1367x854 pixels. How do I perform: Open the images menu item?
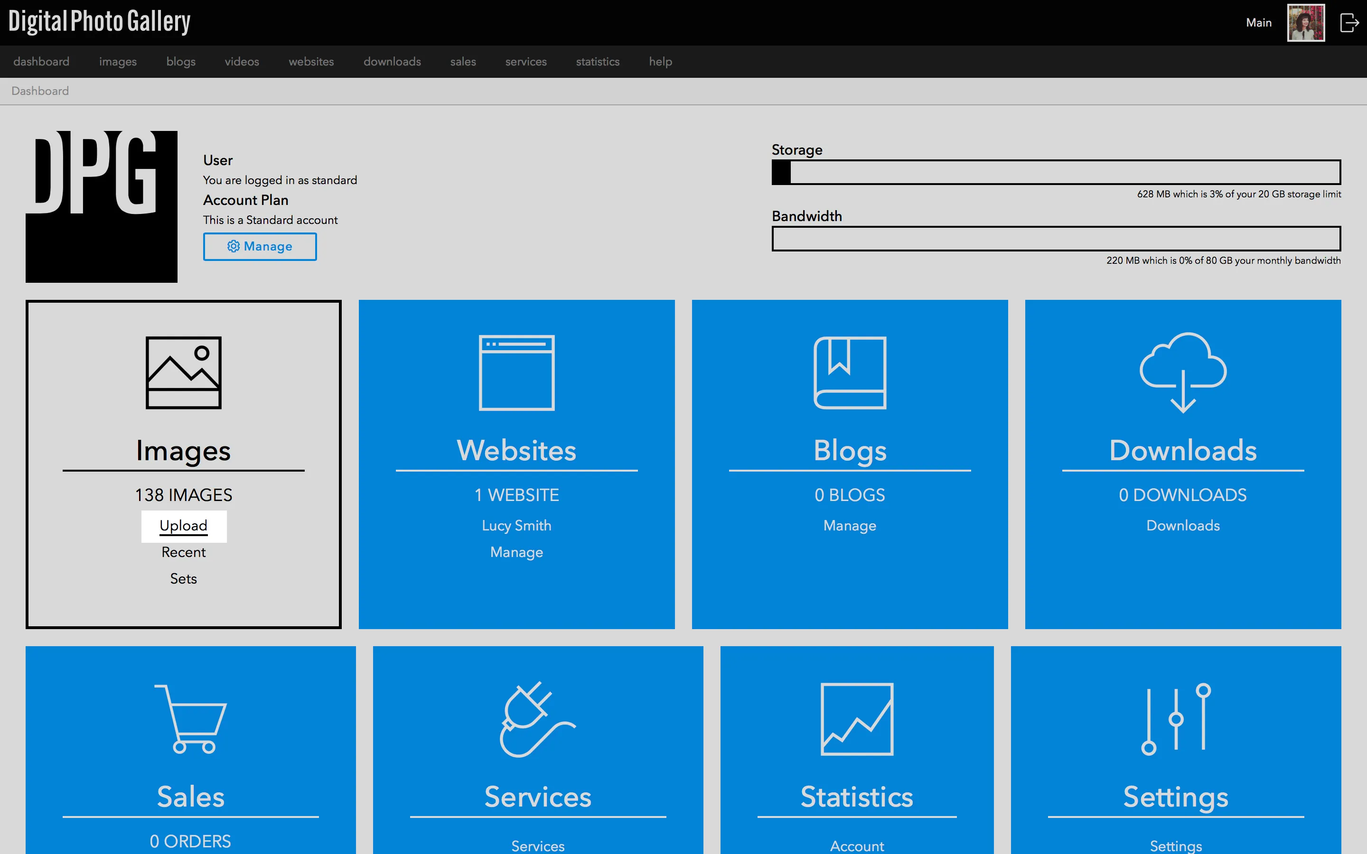(118, 62)
